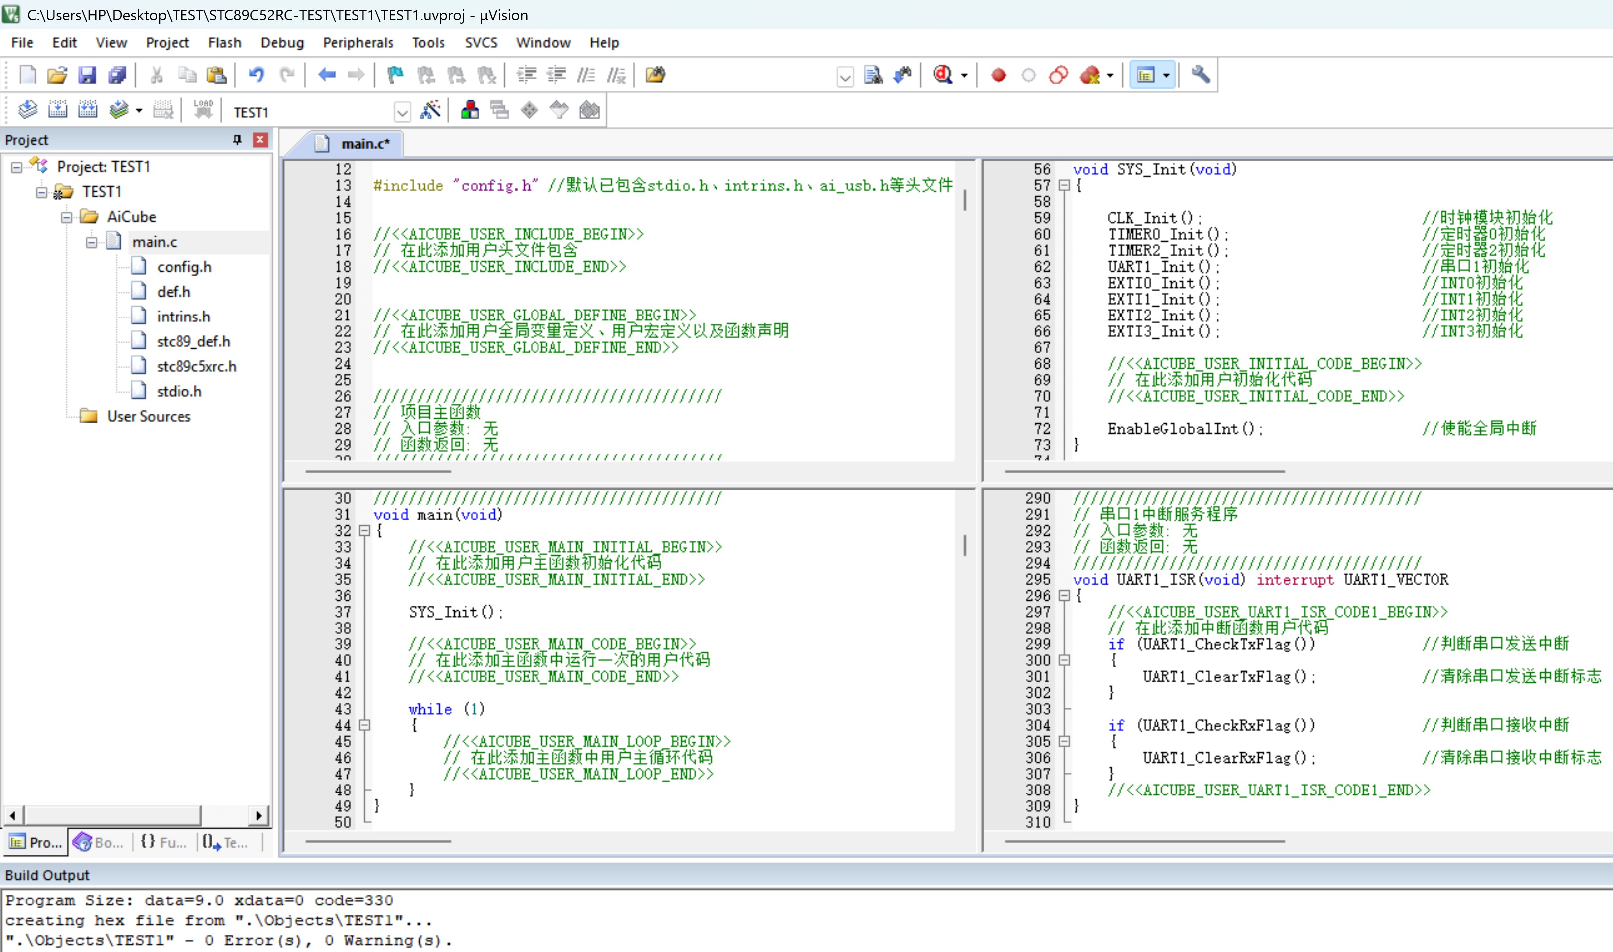Open the debug session dropdown arrow
The width and height of the screenshot is (1613, 952).
pos(964,76)
